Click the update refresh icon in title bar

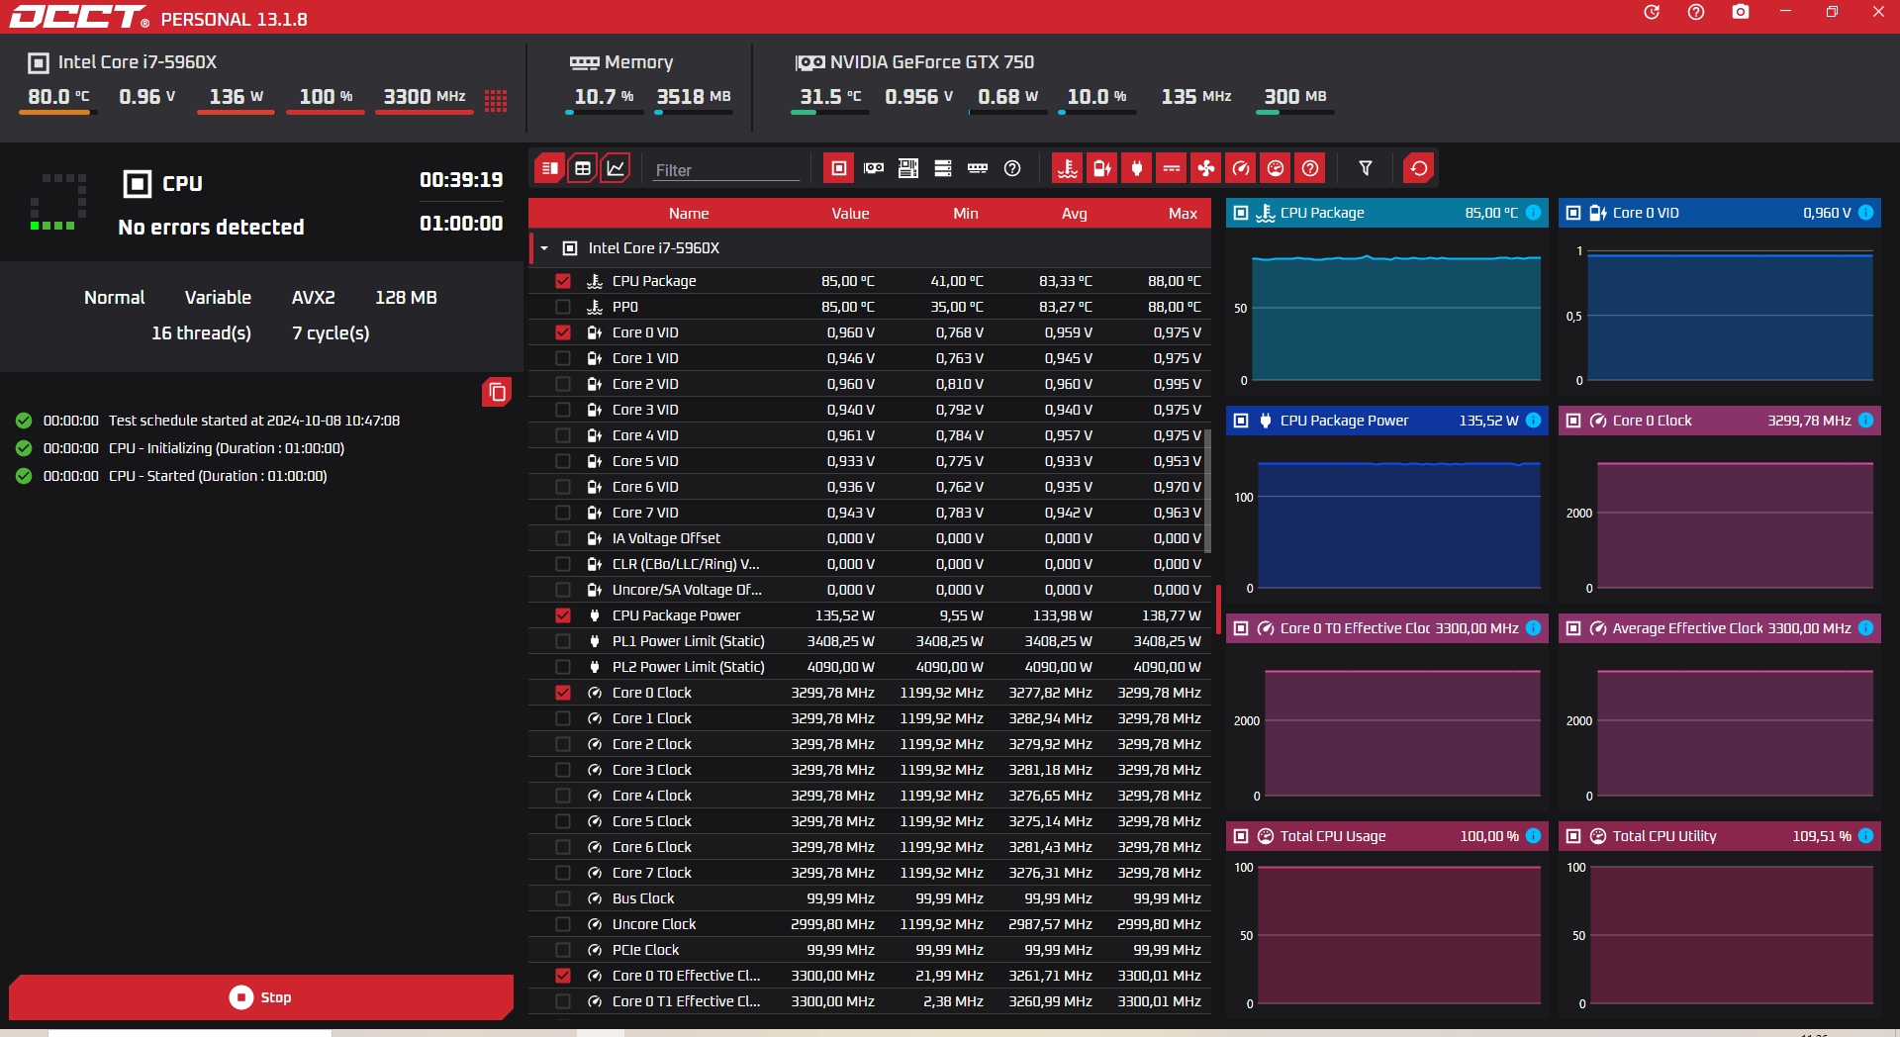(x=1652, y=12)
